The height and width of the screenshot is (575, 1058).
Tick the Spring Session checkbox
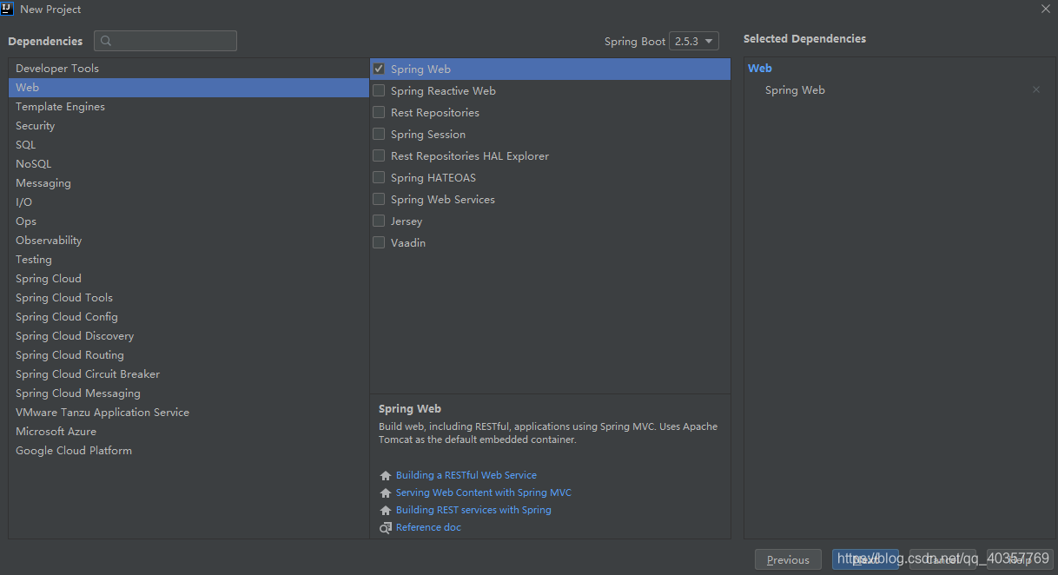(379, 134)
